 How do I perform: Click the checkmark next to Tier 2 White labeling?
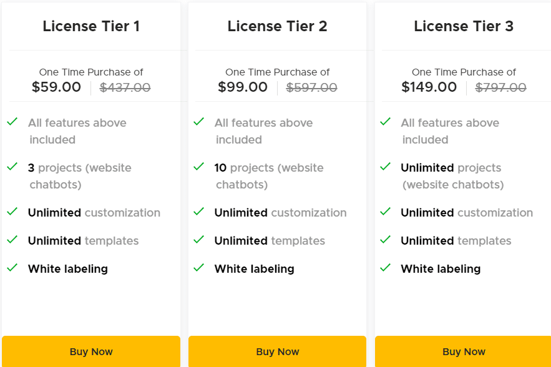(198, 268)
